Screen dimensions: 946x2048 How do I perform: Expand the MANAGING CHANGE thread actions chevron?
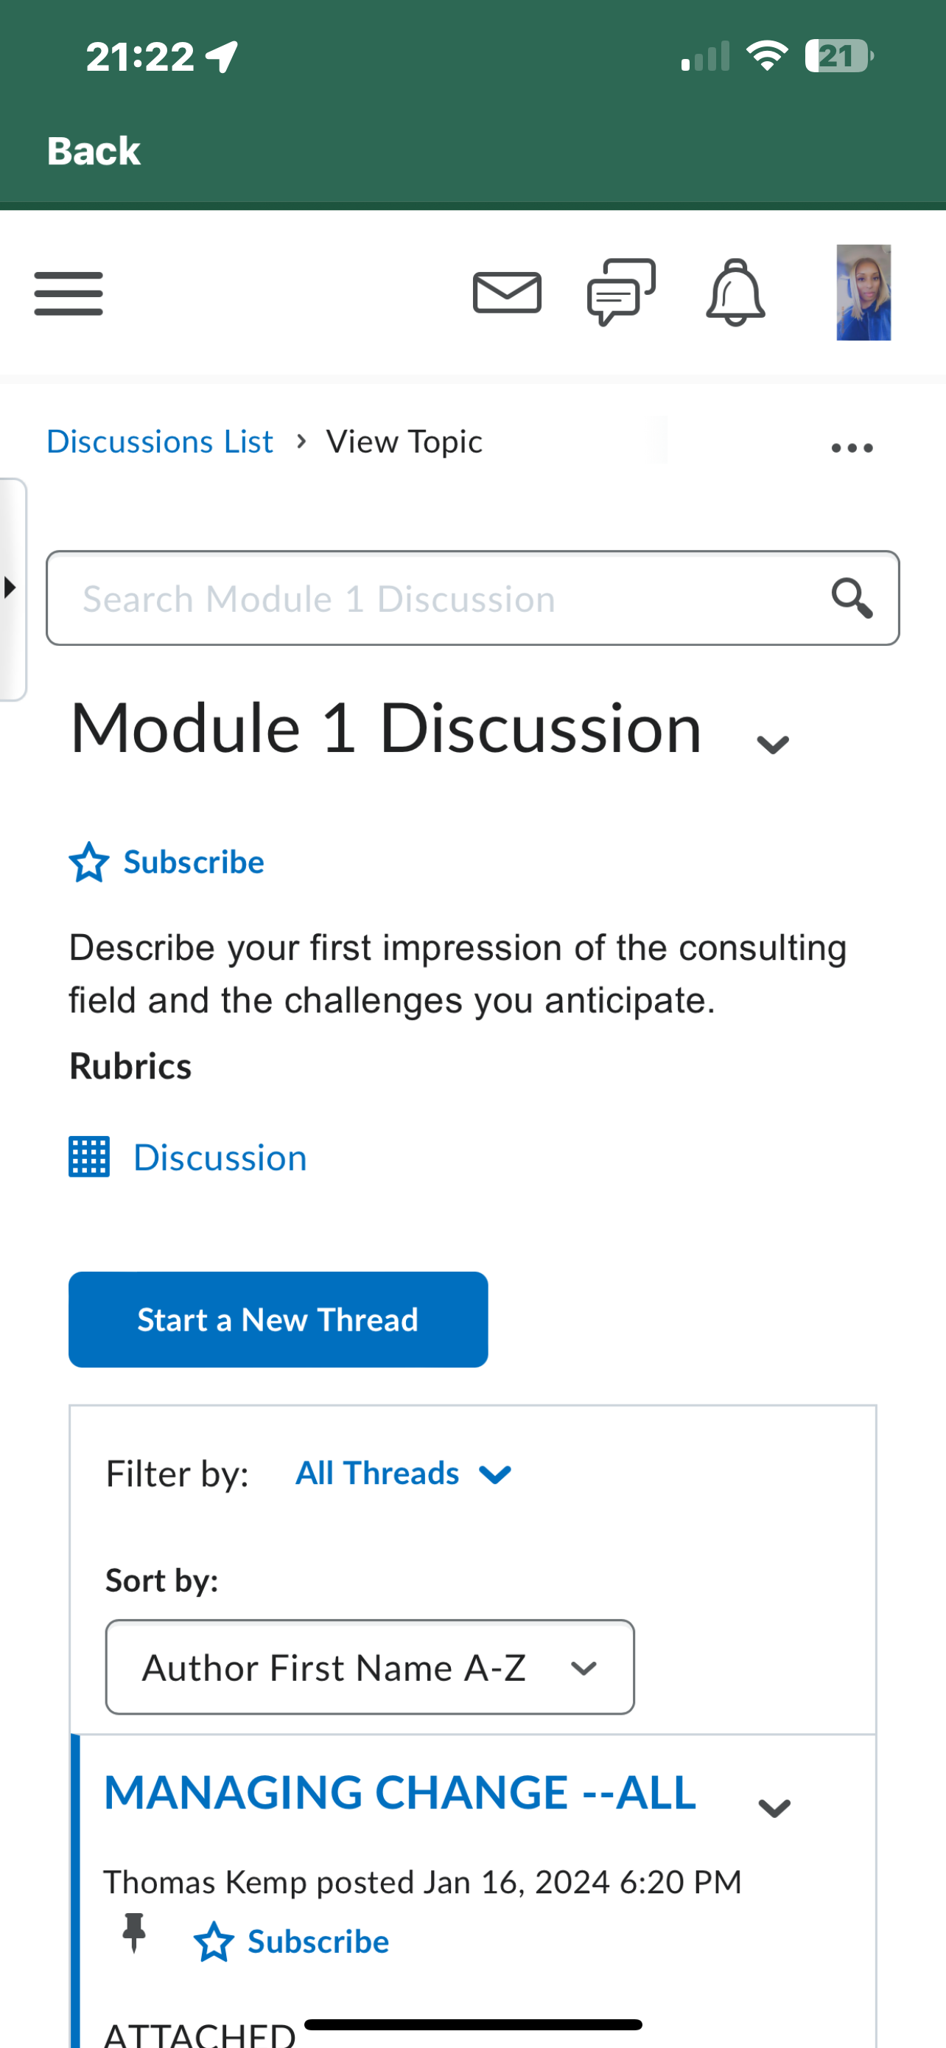774,1808
